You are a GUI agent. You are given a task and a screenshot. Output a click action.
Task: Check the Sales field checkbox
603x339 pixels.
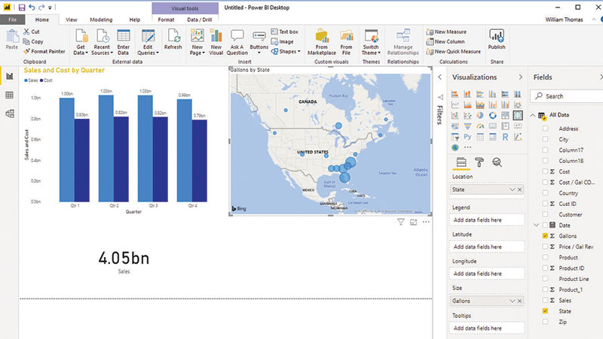point(545,299)
